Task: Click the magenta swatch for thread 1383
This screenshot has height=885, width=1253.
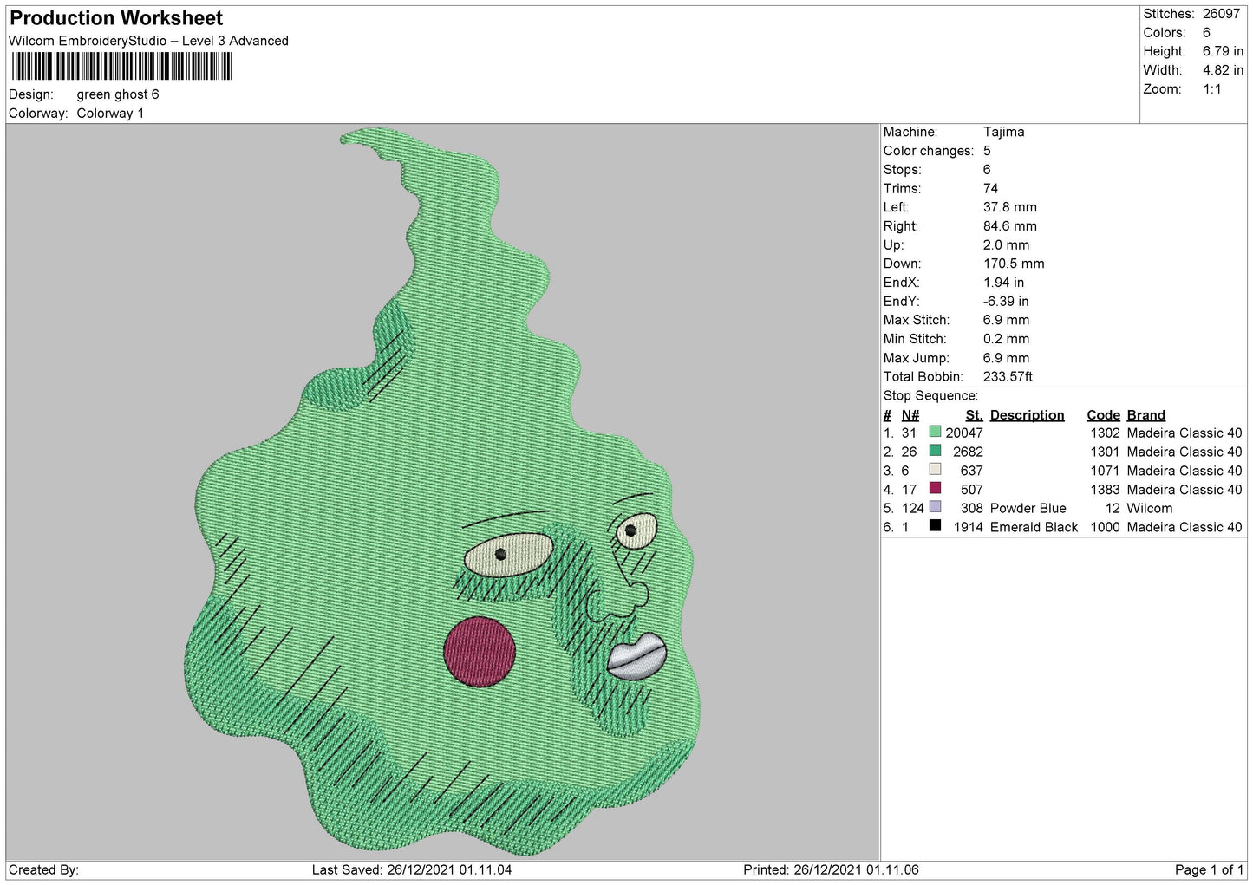Action: click(935, 488)
